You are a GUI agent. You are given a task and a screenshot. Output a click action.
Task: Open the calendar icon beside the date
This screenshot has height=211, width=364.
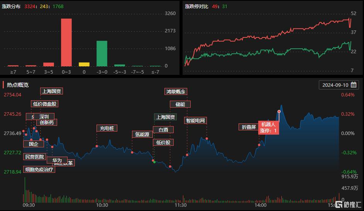[354, 85]
